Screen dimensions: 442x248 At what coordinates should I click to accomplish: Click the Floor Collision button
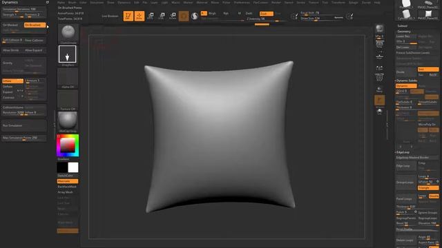[35, 40]
